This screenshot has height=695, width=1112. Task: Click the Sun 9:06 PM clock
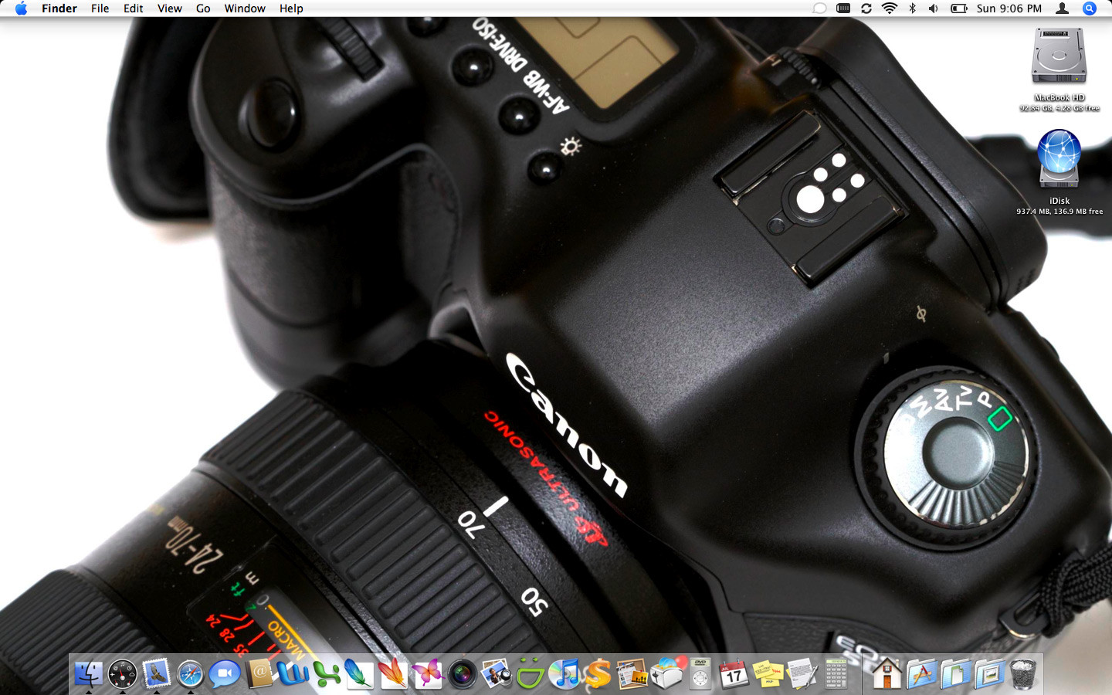1009,8
